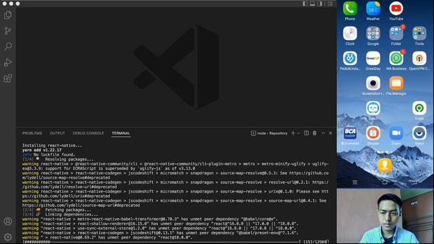Open the Screenshot app on phone
Viewport: 434px width, 244px height.
coord(373,86)
